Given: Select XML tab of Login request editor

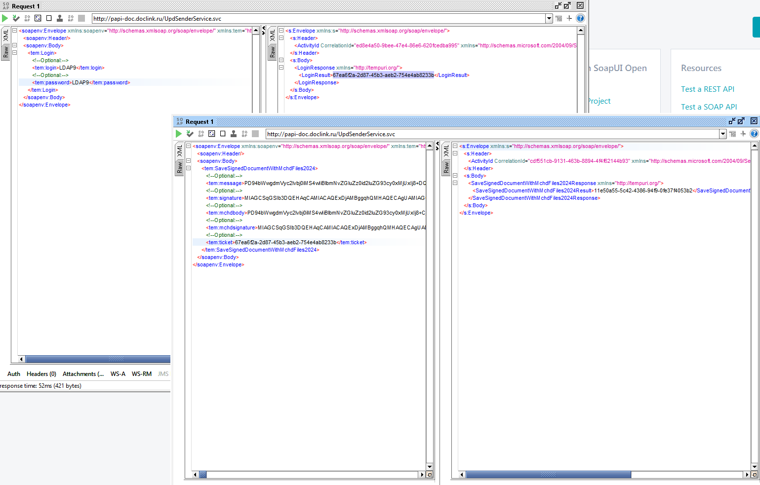Looking at the screenshot, I should (5, 35).
